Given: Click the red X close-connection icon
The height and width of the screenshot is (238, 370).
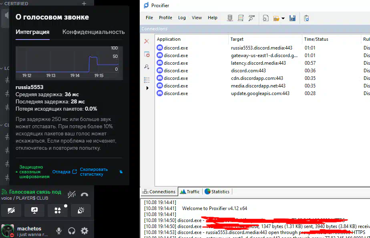Looking at the screenshot, I should tap(147, 41).
